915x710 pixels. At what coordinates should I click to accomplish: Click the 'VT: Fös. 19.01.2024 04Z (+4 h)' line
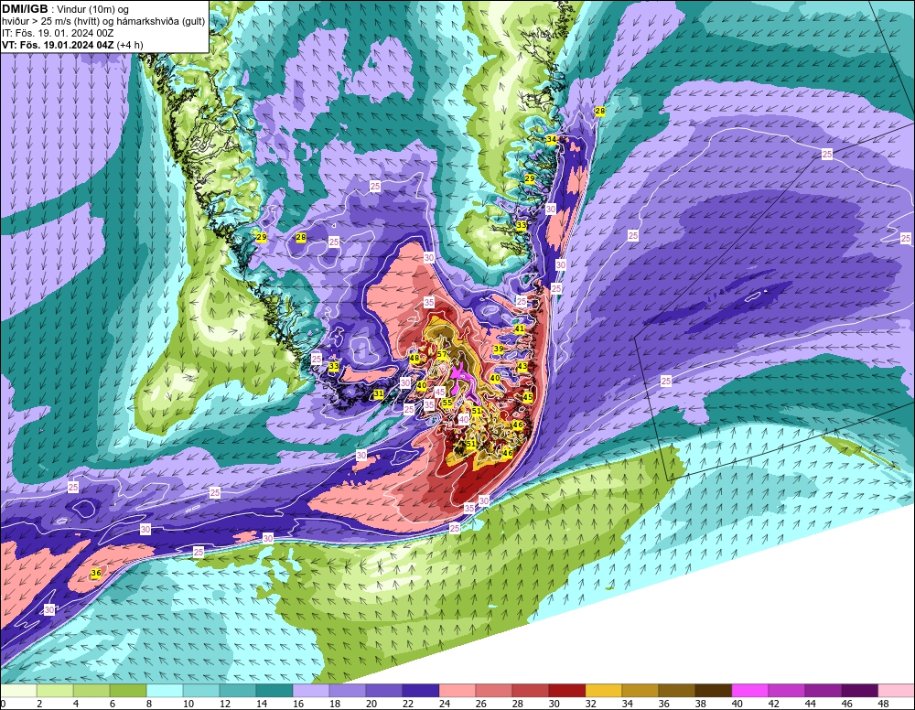coord(72,45)
